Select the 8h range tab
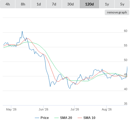The height and width of the screenshot is (125, 130). click(x=23, y=4)
